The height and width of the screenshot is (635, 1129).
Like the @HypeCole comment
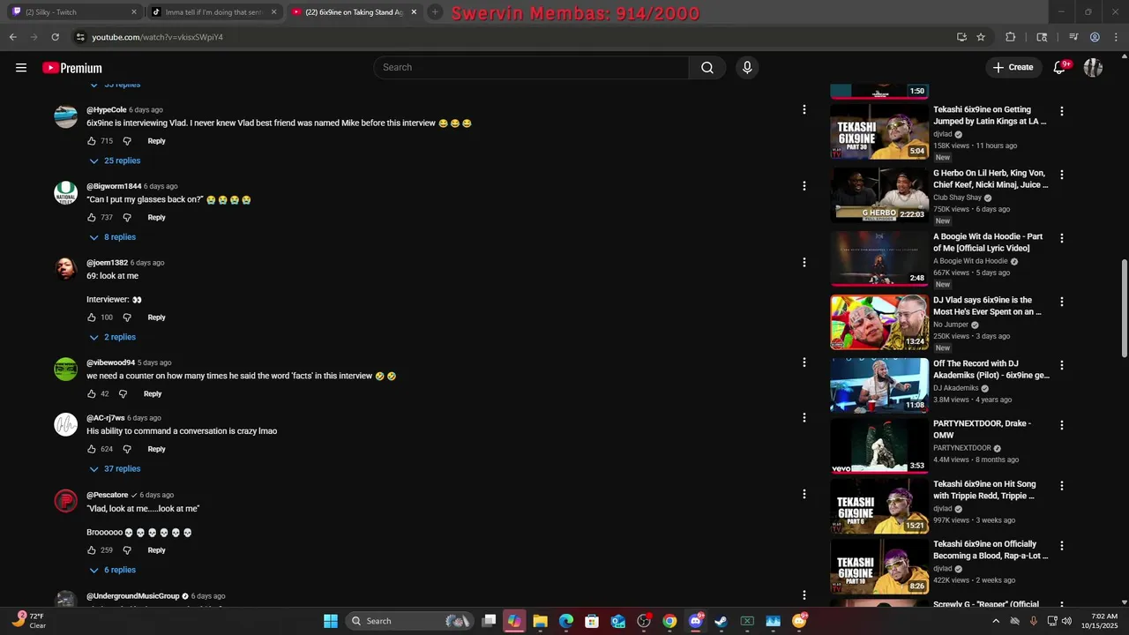click(x=92, y=141)
